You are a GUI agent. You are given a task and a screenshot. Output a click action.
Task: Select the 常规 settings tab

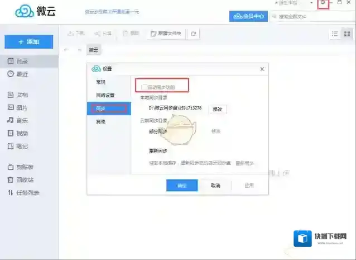[100, 82]
